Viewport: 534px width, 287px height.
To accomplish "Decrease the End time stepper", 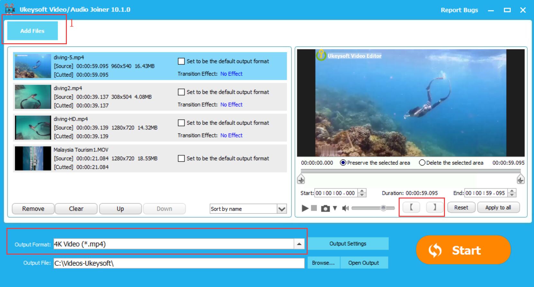I will tap(512, 195).
